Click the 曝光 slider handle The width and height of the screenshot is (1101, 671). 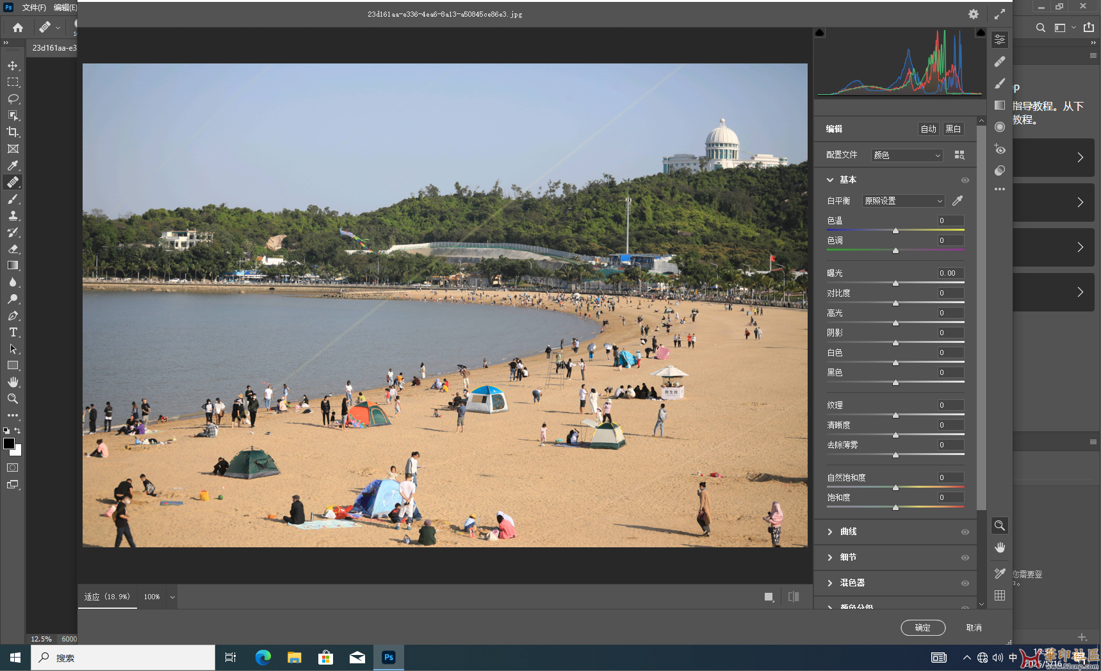[x=895, y=283]
